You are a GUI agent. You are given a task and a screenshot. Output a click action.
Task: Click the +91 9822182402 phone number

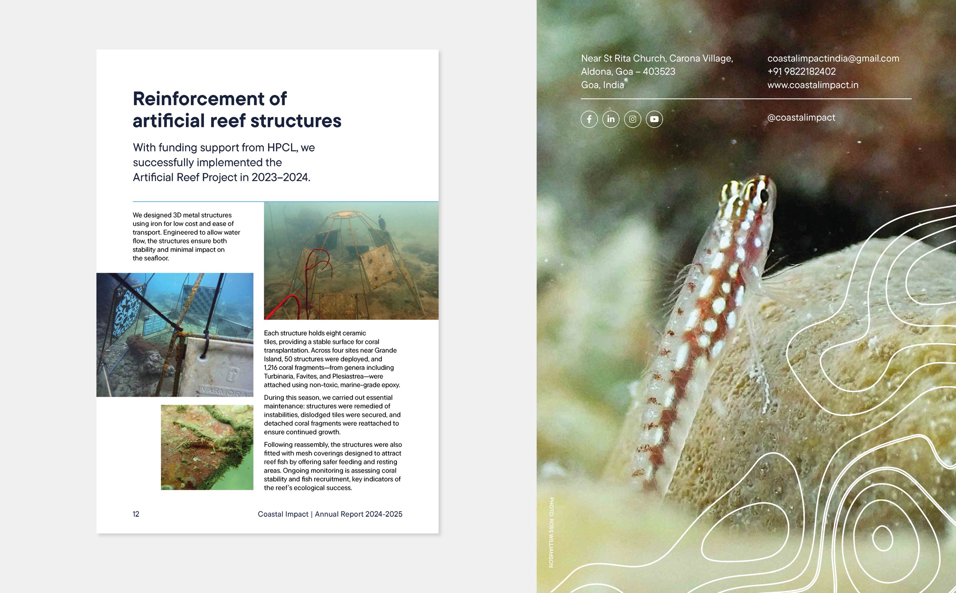coord(801,72)
